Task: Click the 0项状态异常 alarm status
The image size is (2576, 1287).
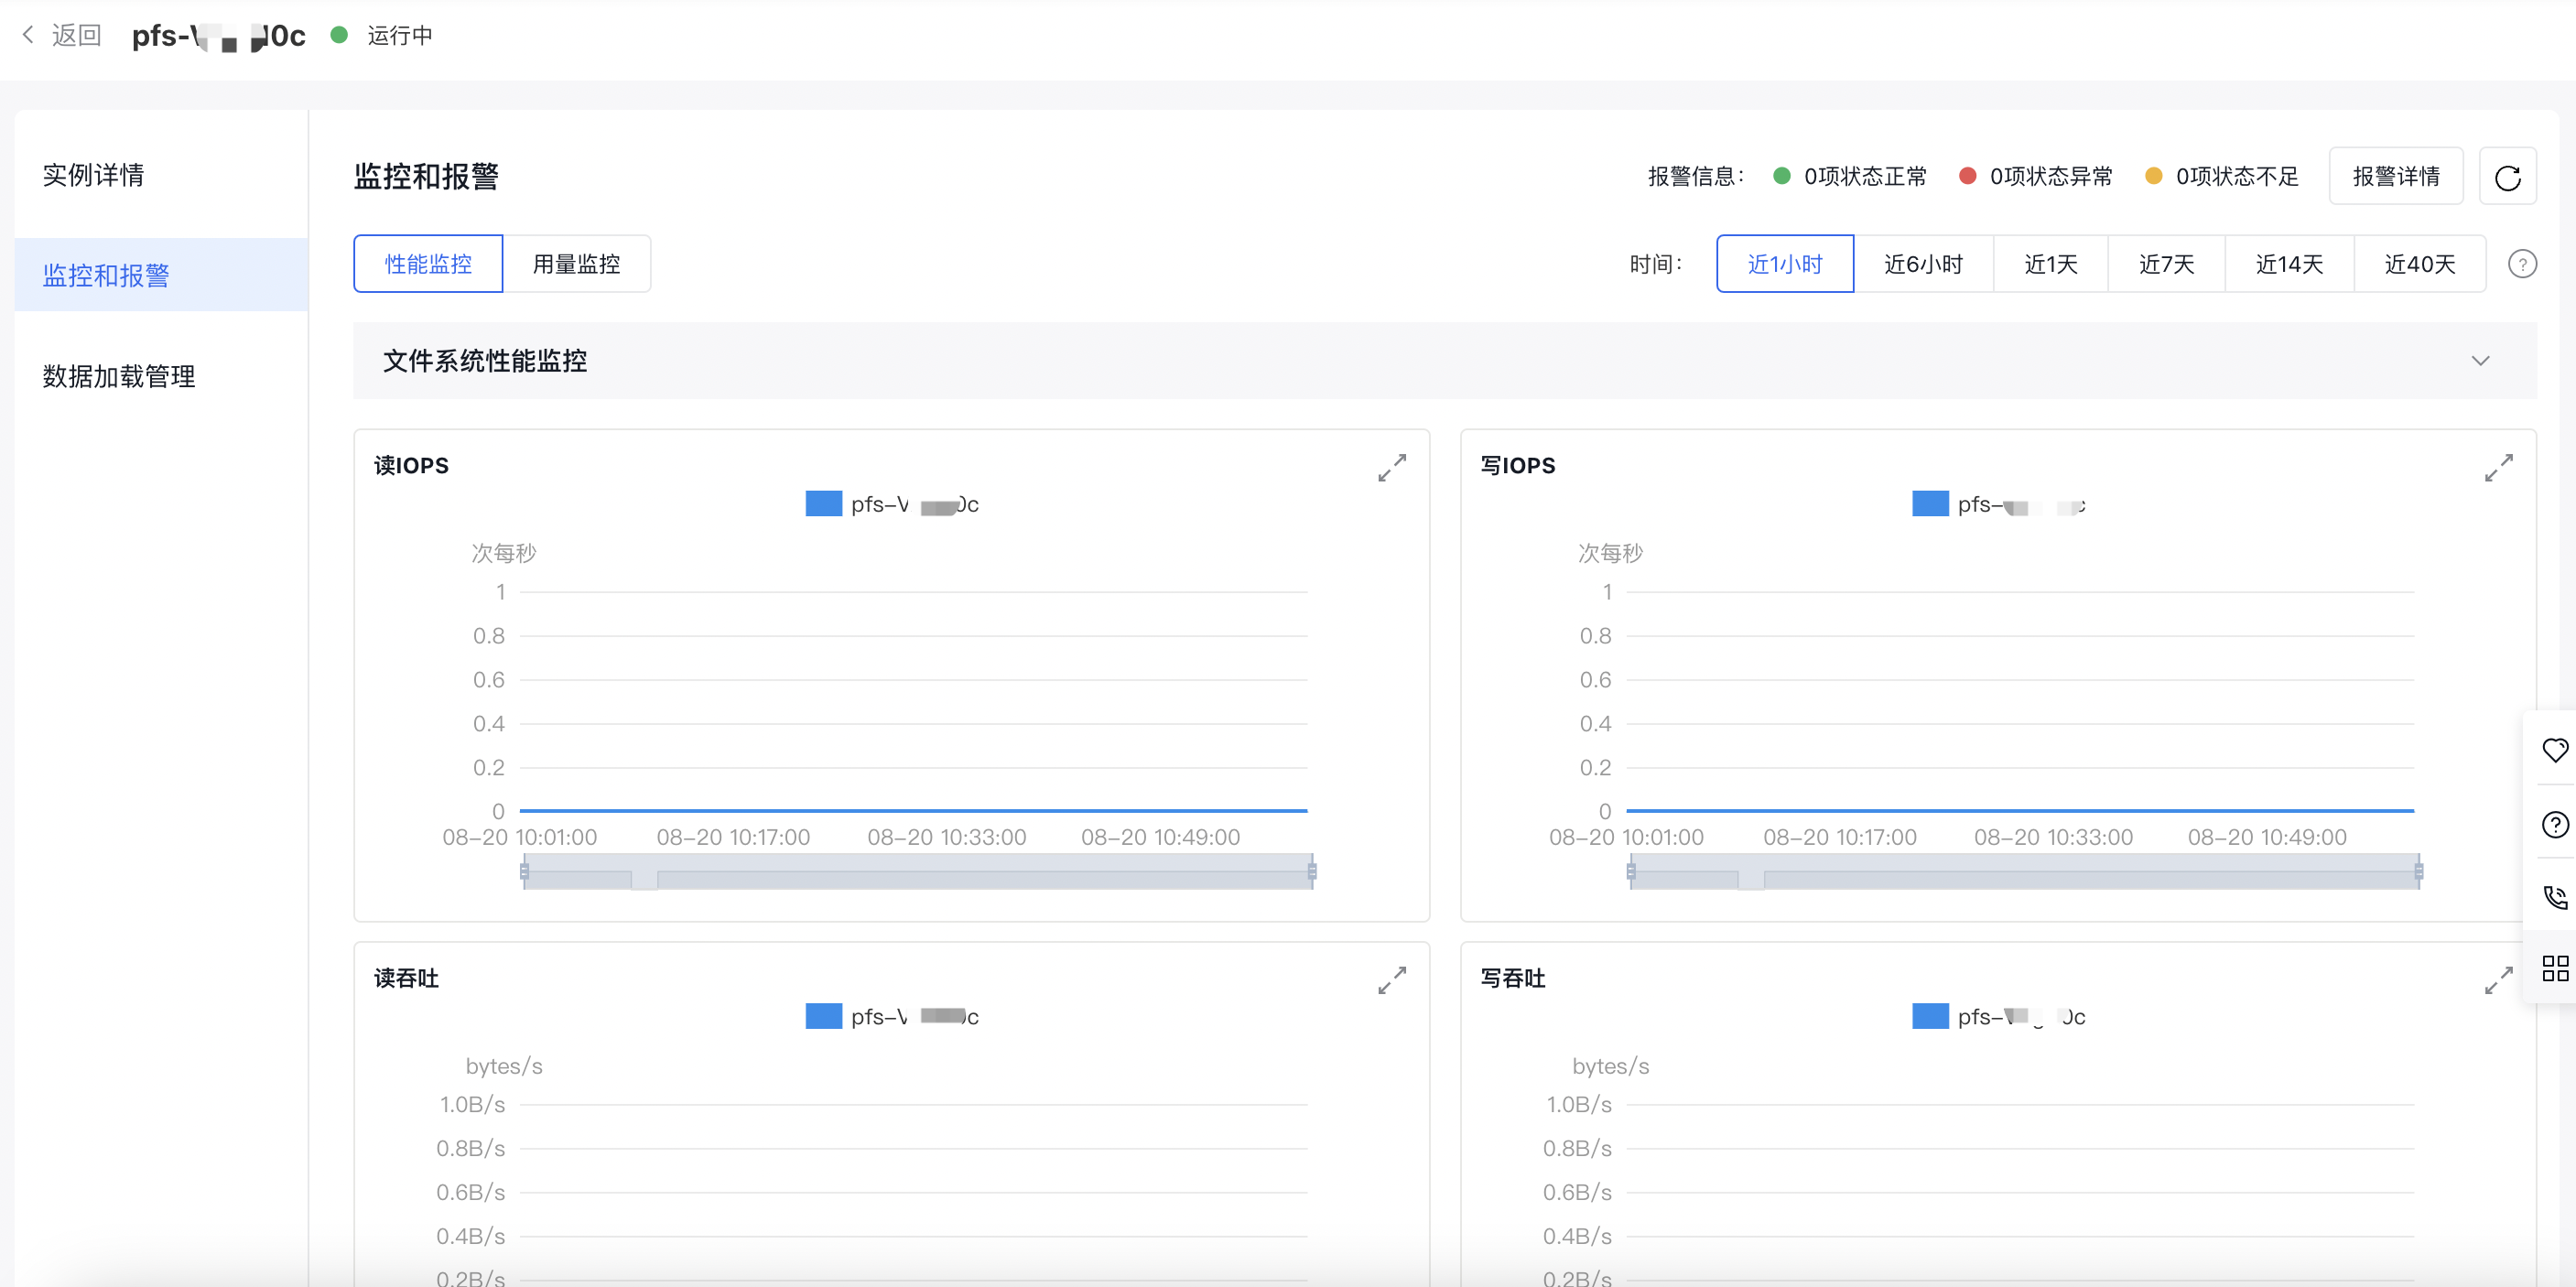Action: coord(2036,177)
